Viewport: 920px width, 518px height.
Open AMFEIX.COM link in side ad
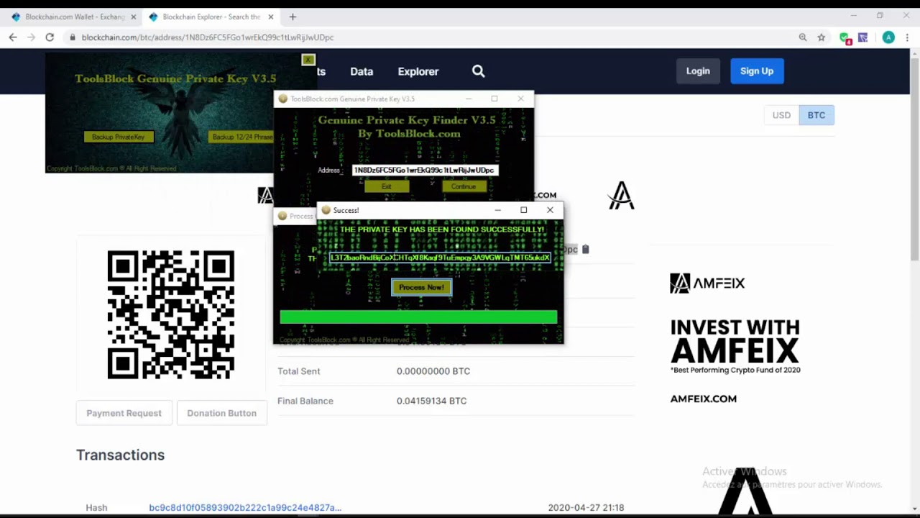click(704, 399)
